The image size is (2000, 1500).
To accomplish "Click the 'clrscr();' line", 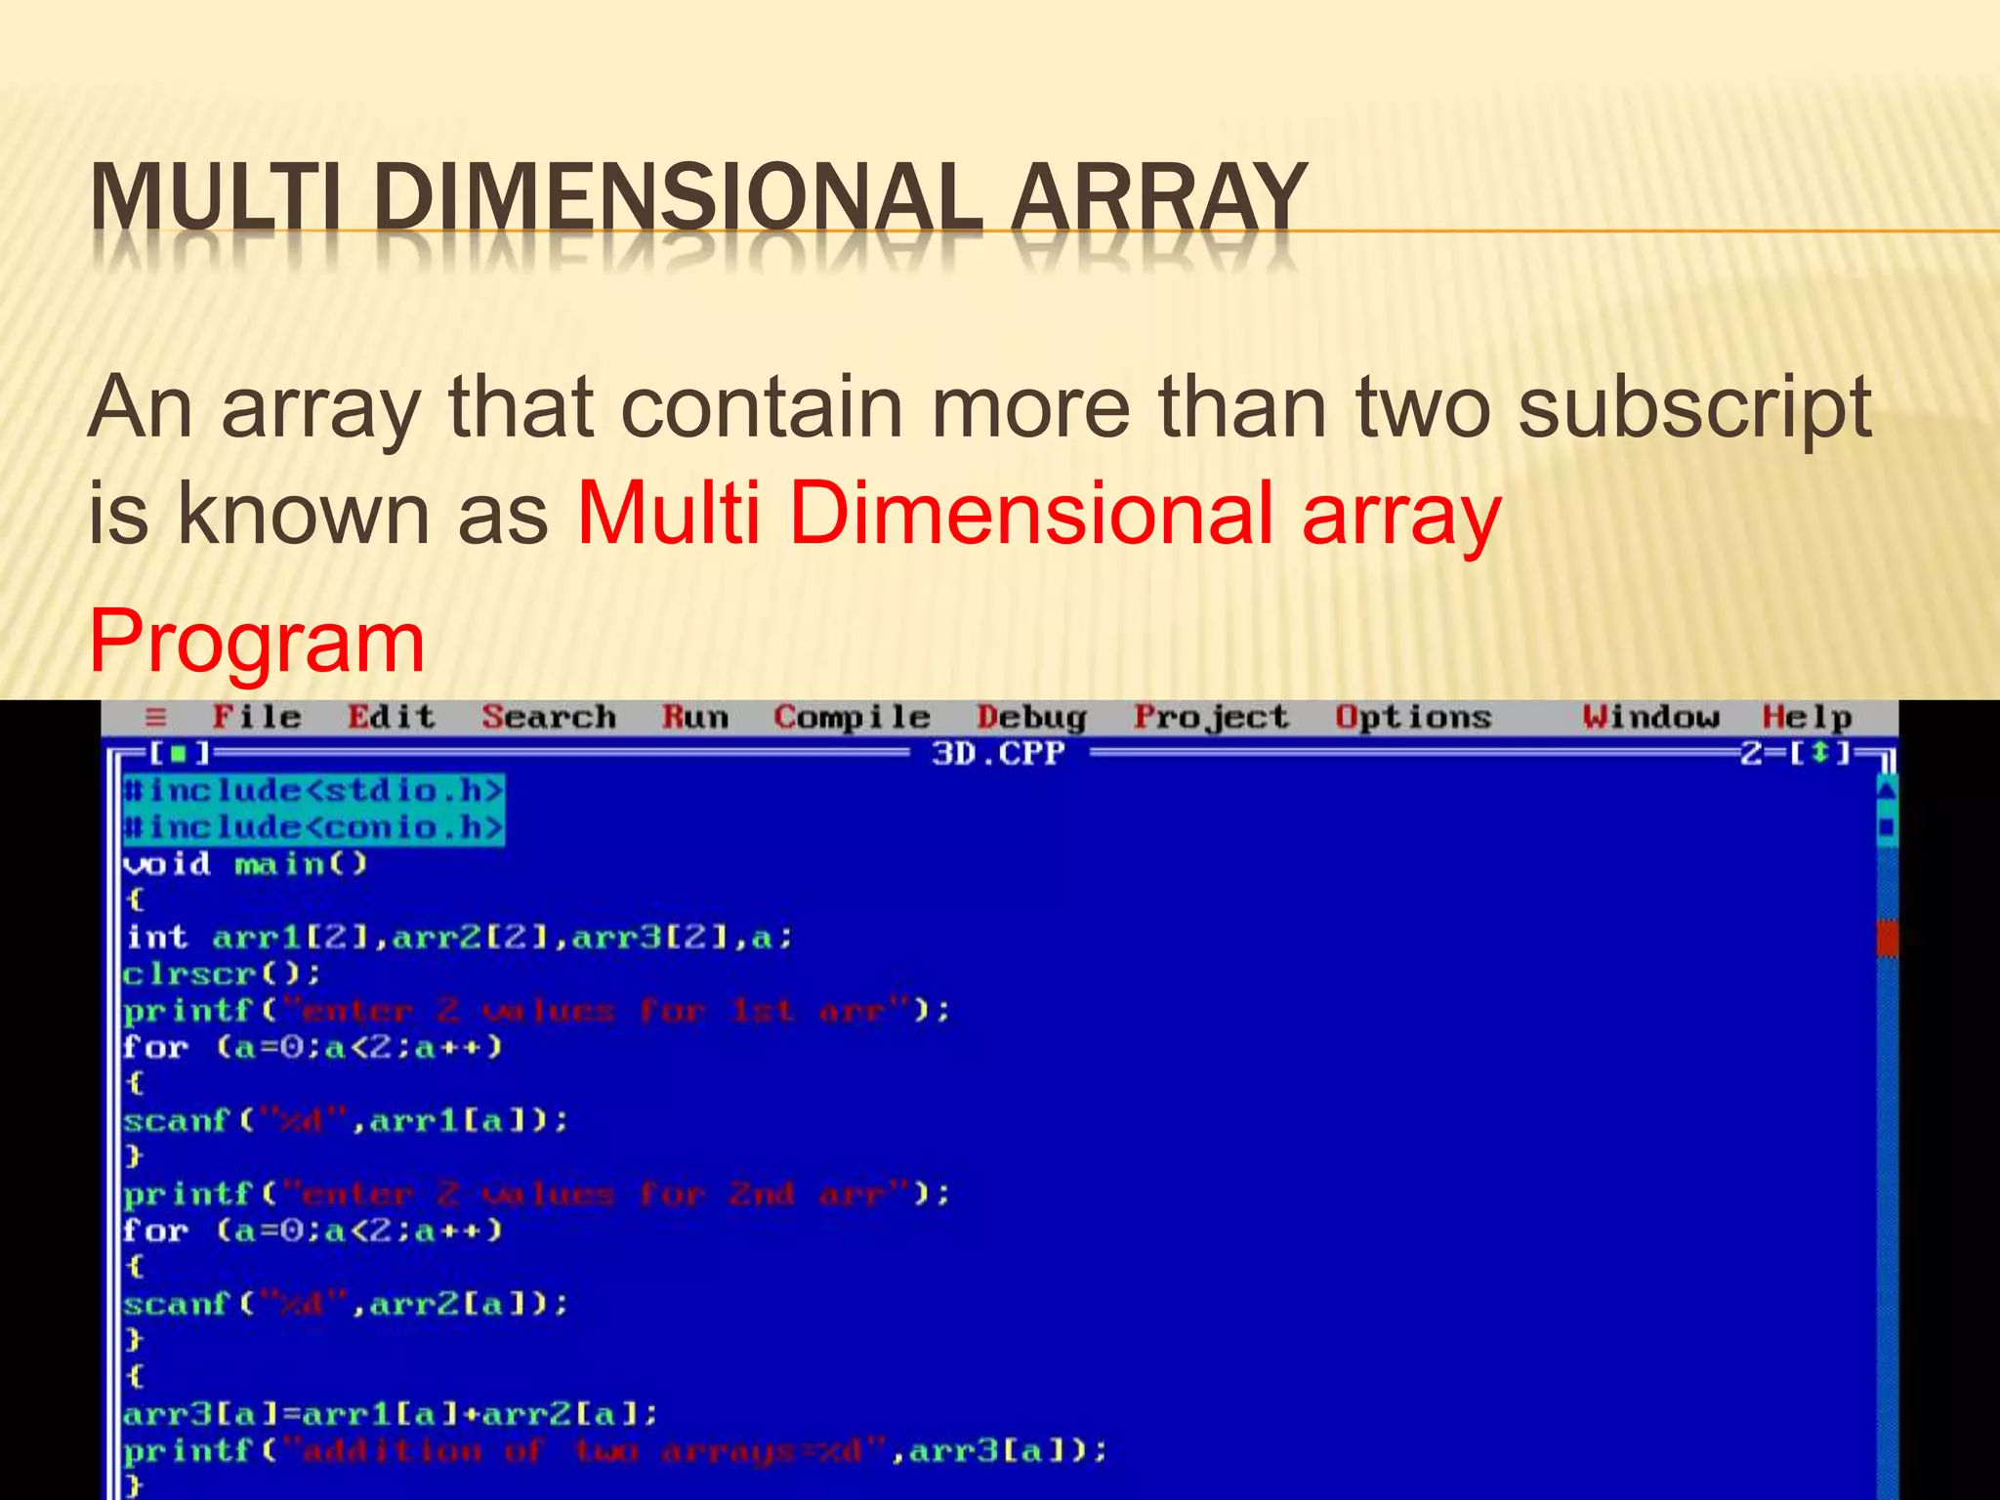I will [x=222, y=975].
